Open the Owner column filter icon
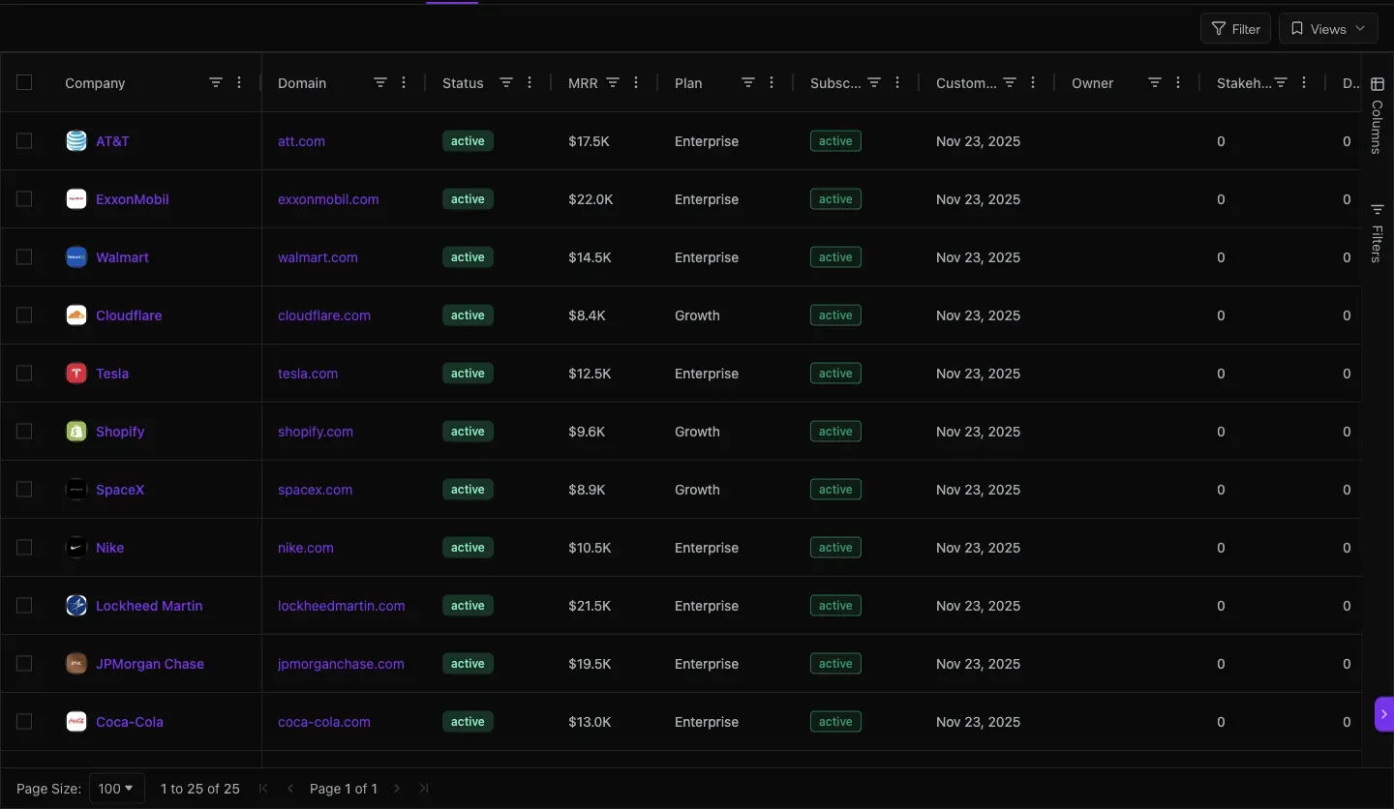Viewport: 1394px width, 809px height. (x=1155, y=83)
